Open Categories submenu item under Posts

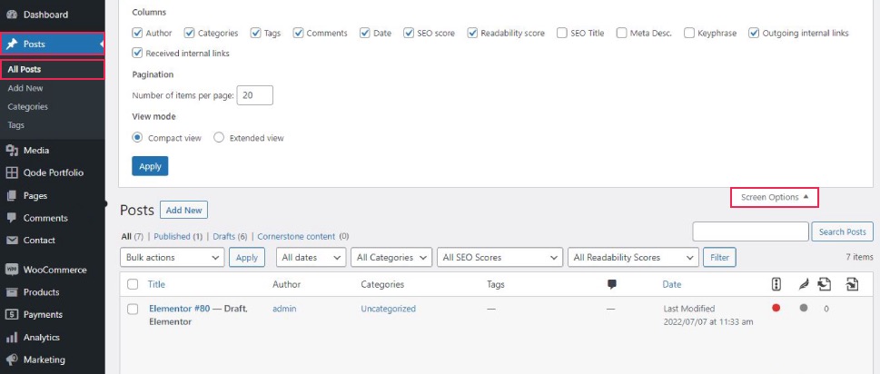[x=27, y=106]
